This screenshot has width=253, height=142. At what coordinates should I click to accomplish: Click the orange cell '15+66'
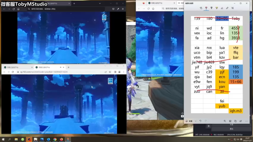(x=236, y=82)
